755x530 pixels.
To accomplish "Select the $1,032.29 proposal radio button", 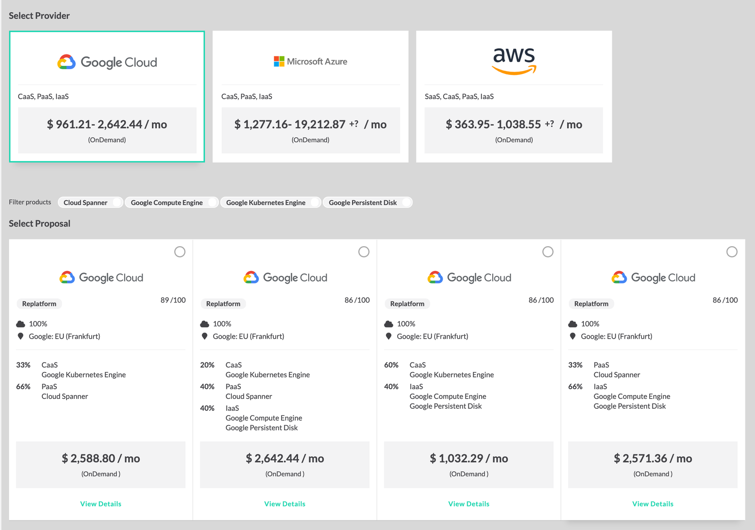I will (548, 251).
